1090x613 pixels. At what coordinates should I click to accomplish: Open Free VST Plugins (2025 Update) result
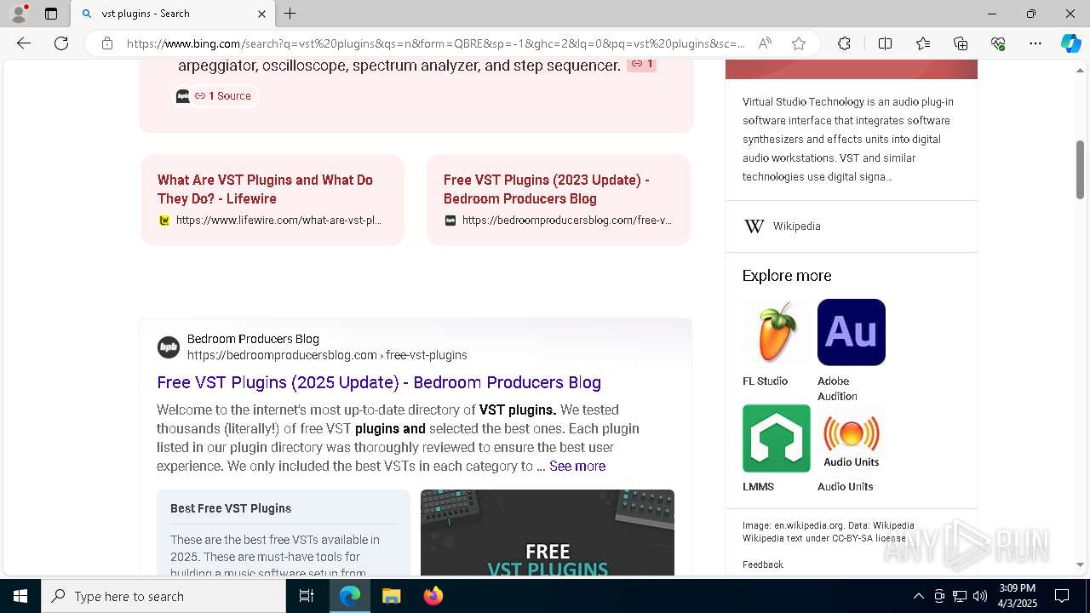(379, 382)
